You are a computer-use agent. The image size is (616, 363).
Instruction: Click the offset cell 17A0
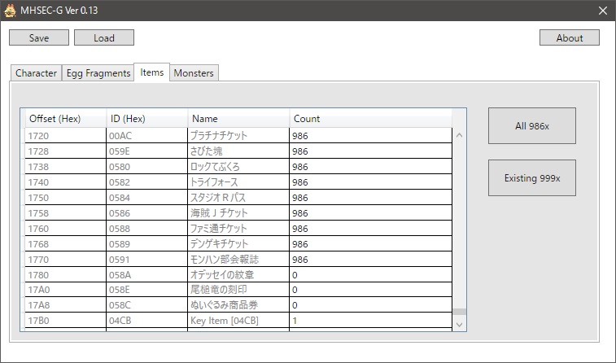tap(66, 290)
